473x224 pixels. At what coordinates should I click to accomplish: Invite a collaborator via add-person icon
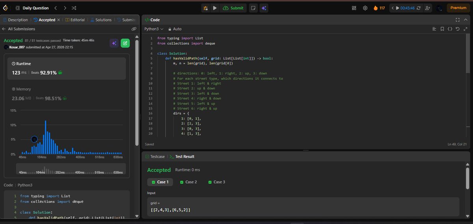[x=428, y=8]
